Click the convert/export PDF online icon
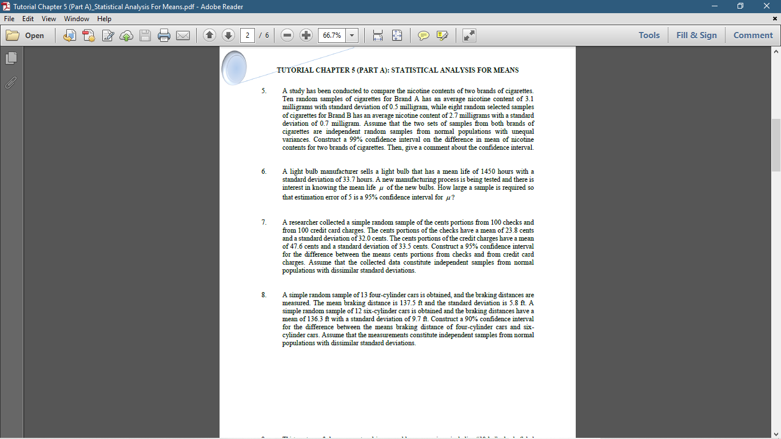Screen dimensions: 781x439 70,35
